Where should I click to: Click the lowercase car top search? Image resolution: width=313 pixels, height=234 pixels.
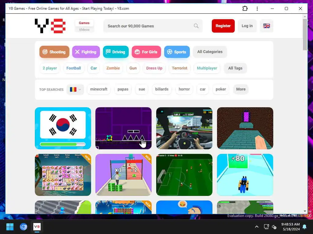[203, 89]
